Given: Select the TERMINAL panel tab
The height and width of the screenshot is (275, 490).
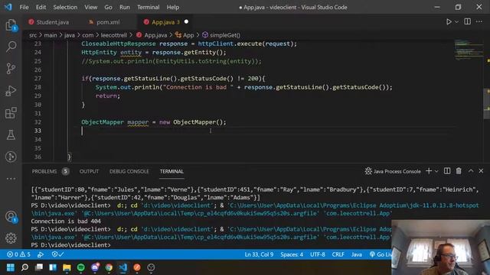Looking at the screenshot, I should tap(171, 171).
